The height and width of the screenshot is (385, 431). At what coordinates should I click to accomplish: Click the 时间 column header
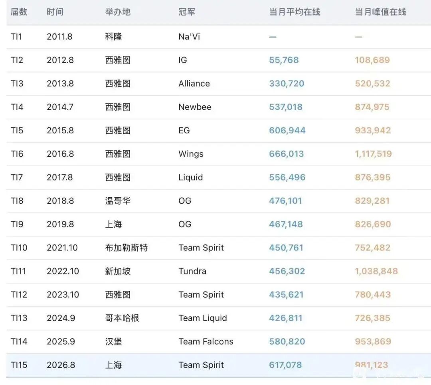pos(55,12)
